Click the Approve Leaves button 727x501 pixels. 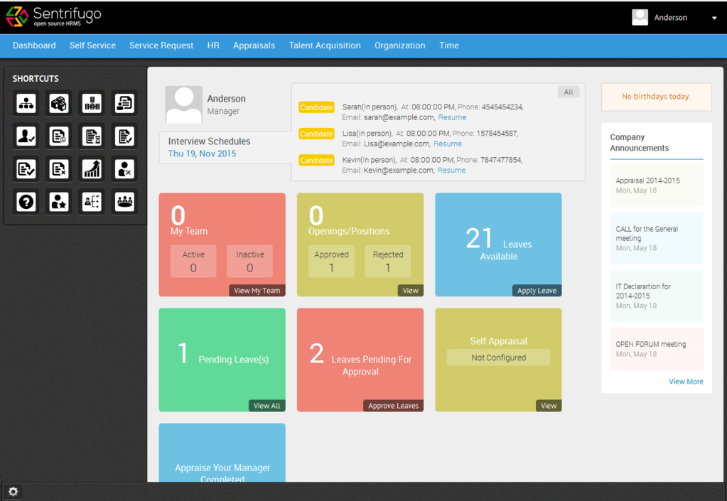click(x=393, y=406)
